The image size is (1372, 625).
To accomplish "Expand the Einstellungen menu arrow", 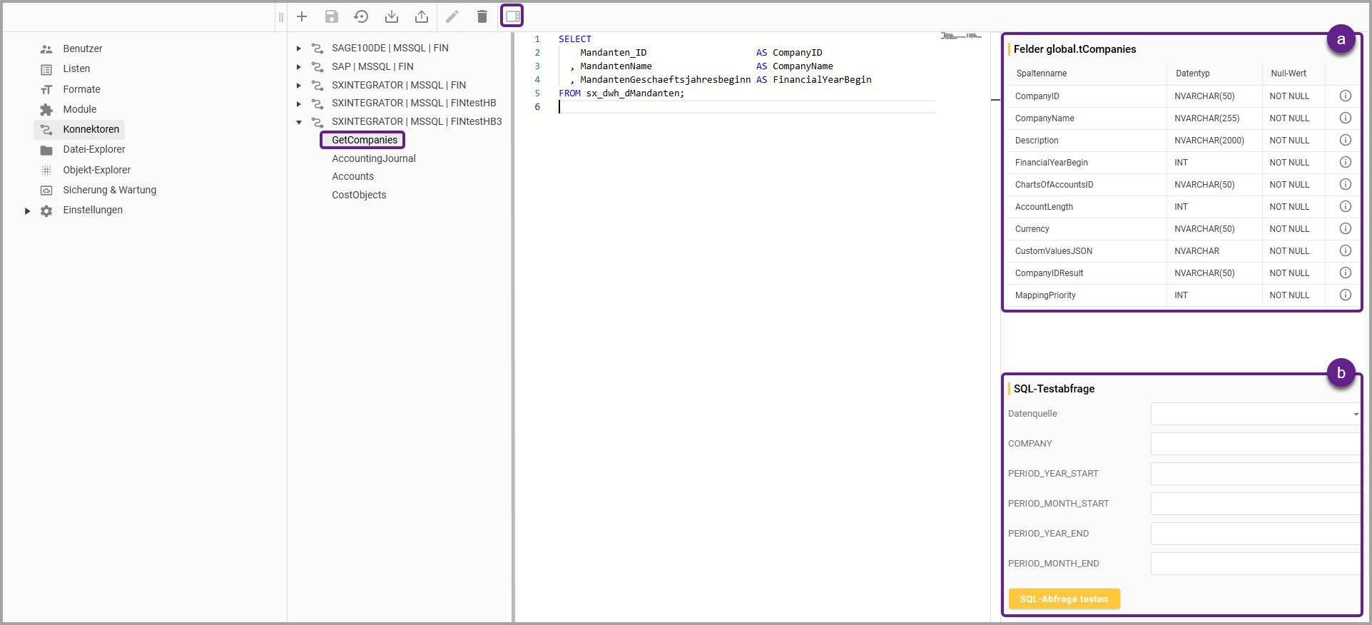I will click(x=27, y=210).
